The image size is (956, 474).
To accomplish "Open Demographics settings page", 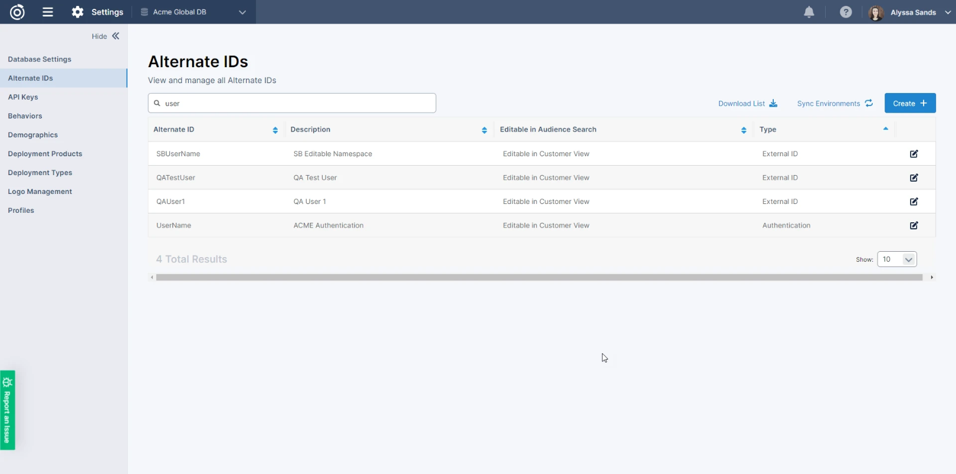I will click(x=33, y=135).
